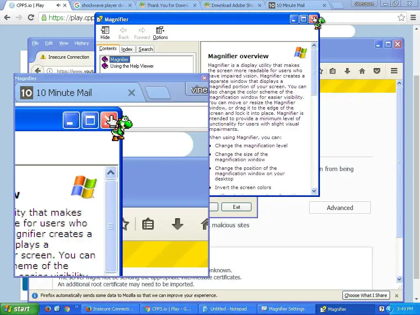Expand the quick launch chevron

pyautogui.click(x=76, y=307)
